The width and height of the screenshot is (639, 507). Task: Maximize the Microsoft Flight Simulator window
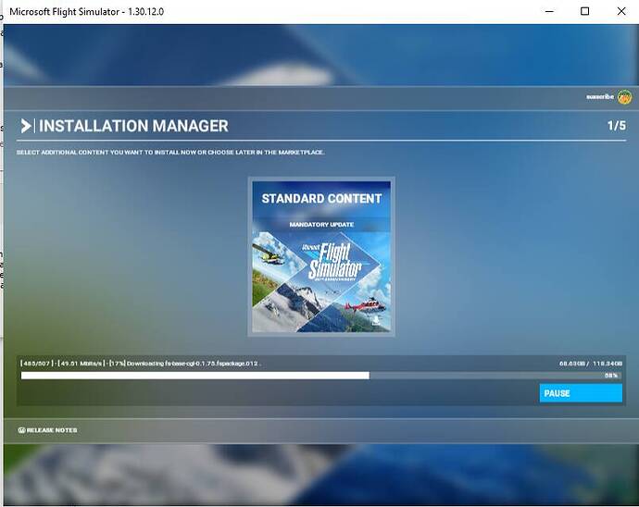click(x=584, y=11)
